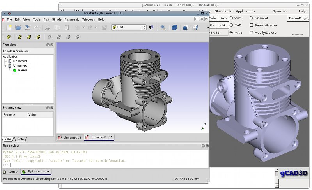Collapse the Unnamed1 tree node

click(x=5, y=66)
